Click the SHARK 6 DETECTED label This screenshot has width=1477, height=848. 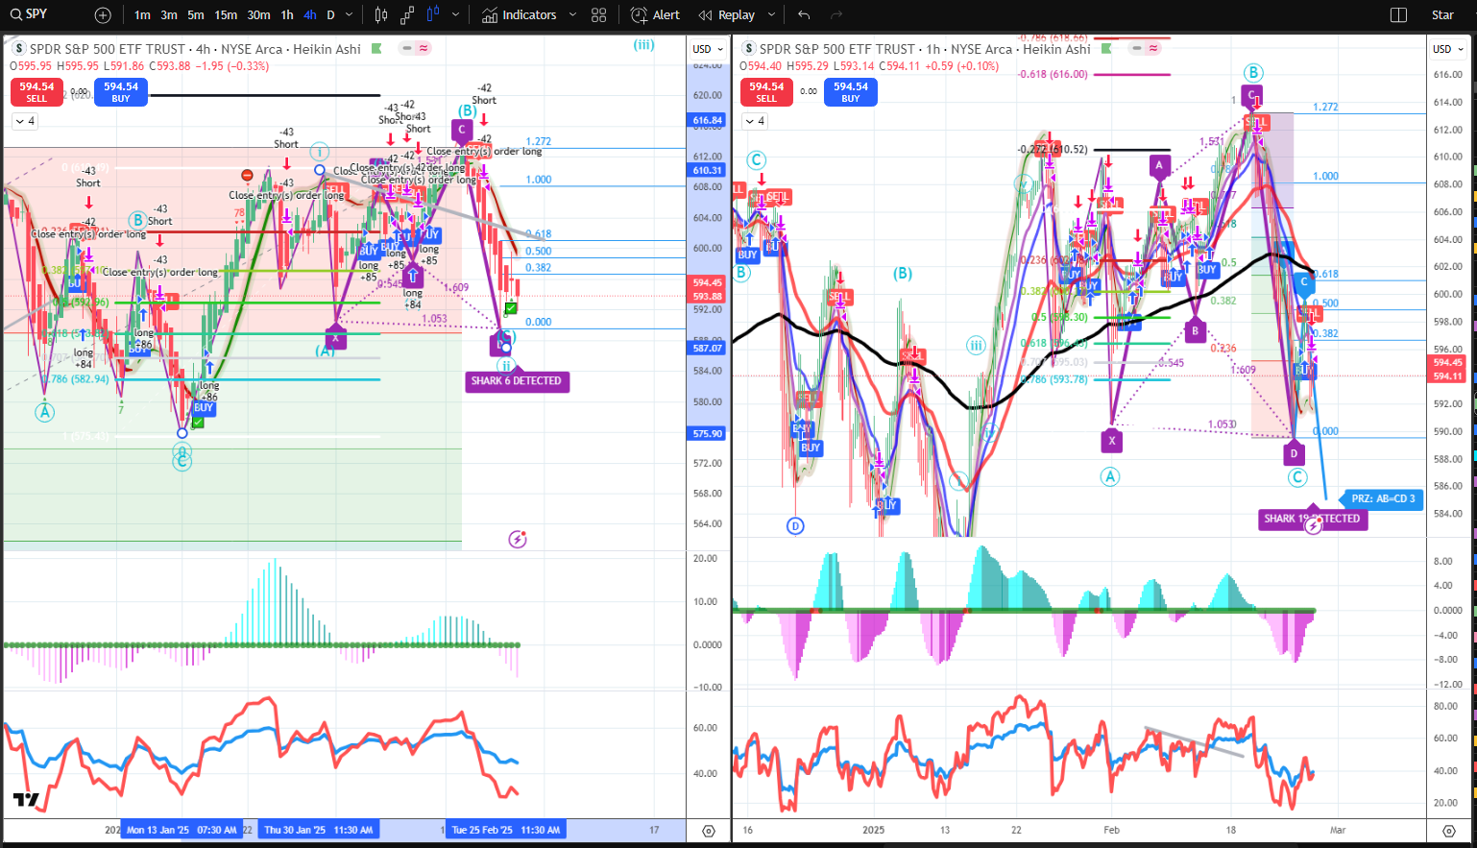pos(517,381)
